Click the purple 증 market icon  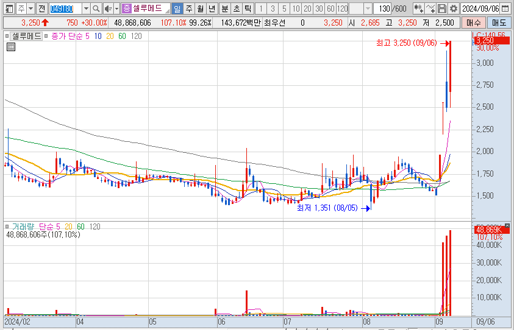tap(126, 9)
